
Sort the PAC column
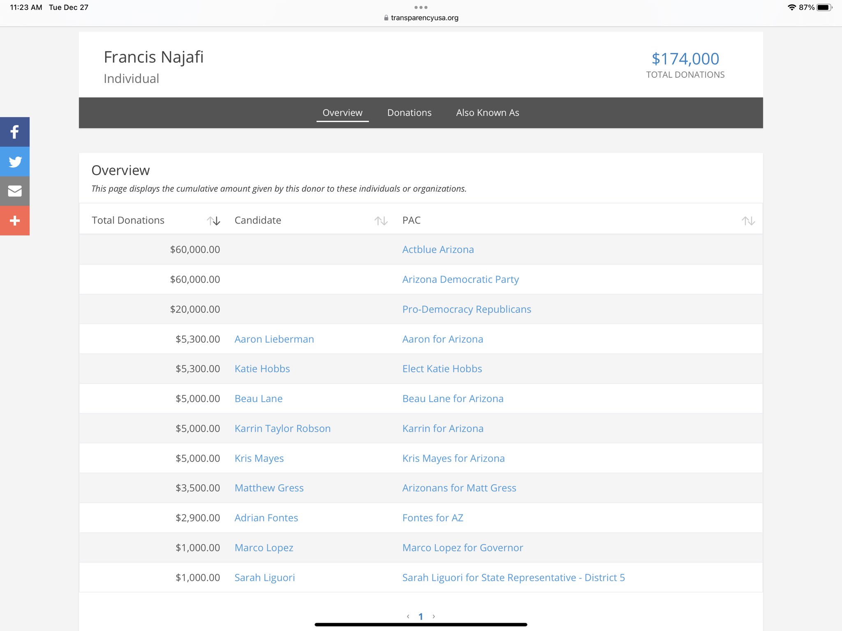(748, 221)
